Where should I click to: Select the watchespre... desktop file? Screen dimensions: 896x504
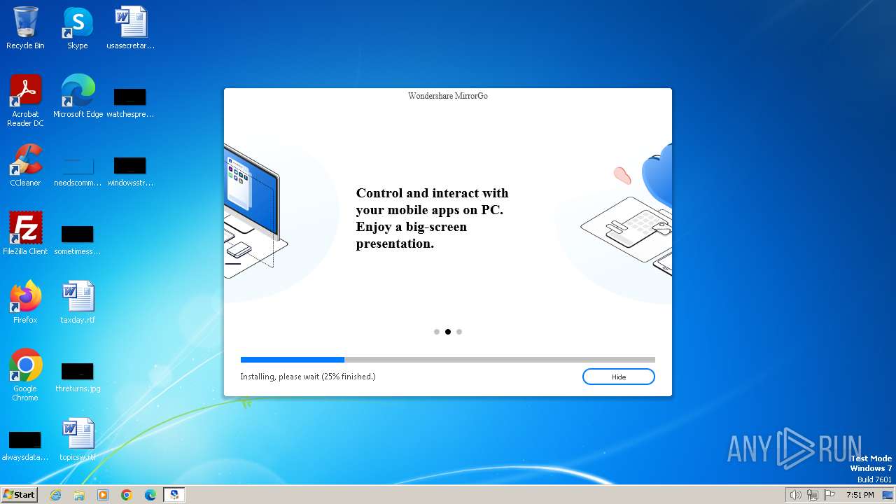(130, 102)
